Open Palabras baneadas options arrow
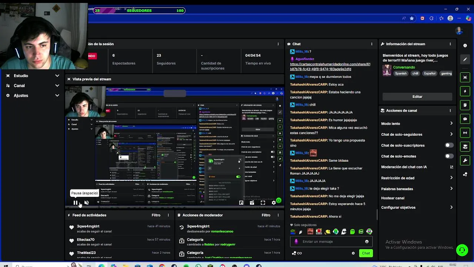 pos(451,189)
